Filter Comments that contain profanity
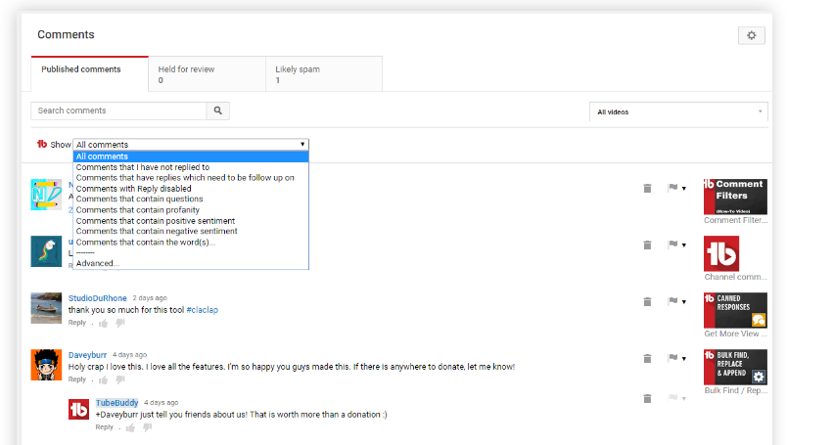 coord(191,210)
